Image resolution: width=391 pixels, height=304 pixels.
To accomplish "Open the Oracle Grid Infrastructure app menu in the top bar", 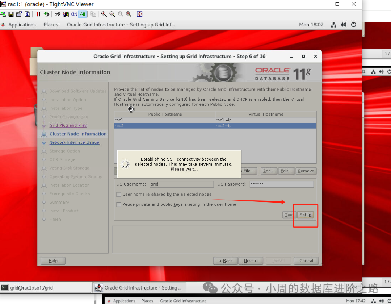I will click(x=121, y=25).
